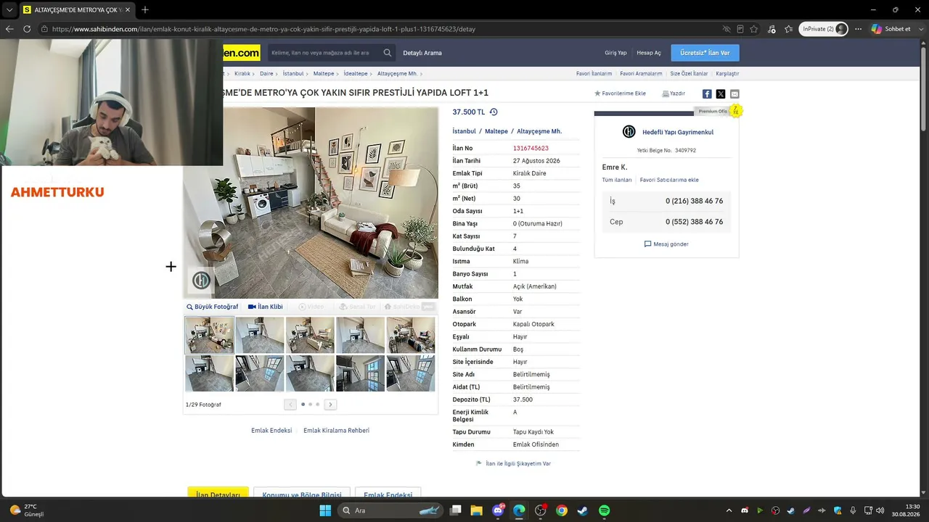Open Windows Start menu
The image size is (929, 522).
coord(325,510)
